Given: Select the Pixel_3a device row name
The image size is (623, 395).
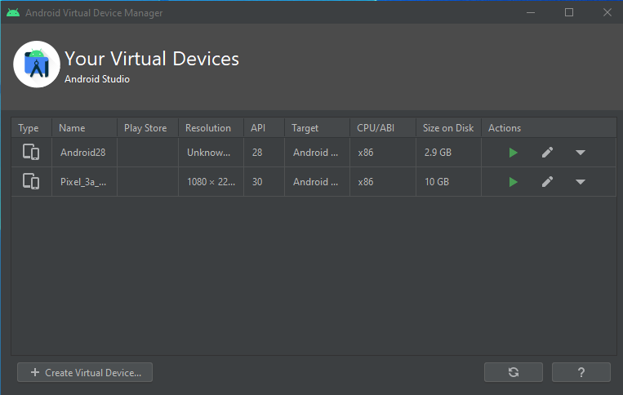Looking at the screenshot, I should pyautogui.click(x=82, y=182).
